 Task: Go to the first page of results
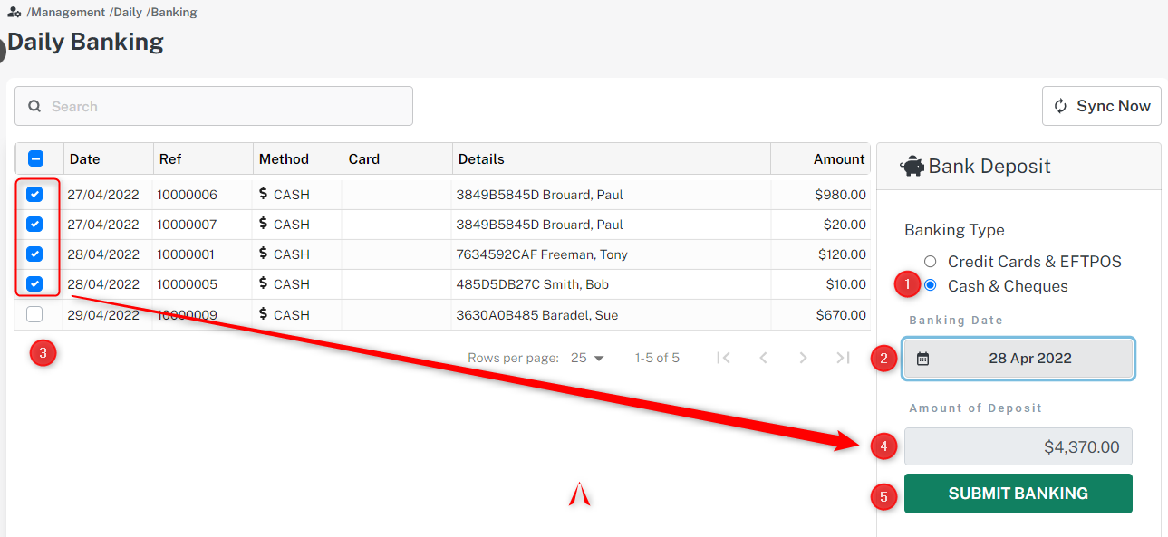pos(723,358)
